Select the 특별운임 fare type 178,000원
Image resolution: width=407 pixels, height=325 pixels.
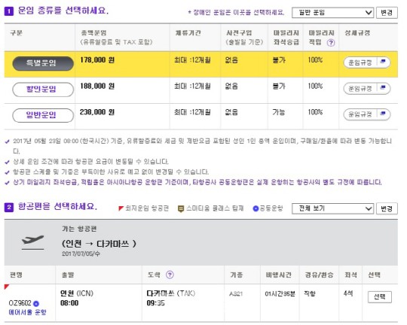pos(43,63)
